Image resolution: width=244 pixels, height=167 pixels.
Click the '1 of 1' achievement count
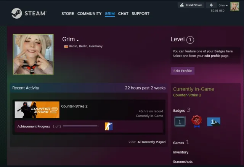click(x=57, y=127)
